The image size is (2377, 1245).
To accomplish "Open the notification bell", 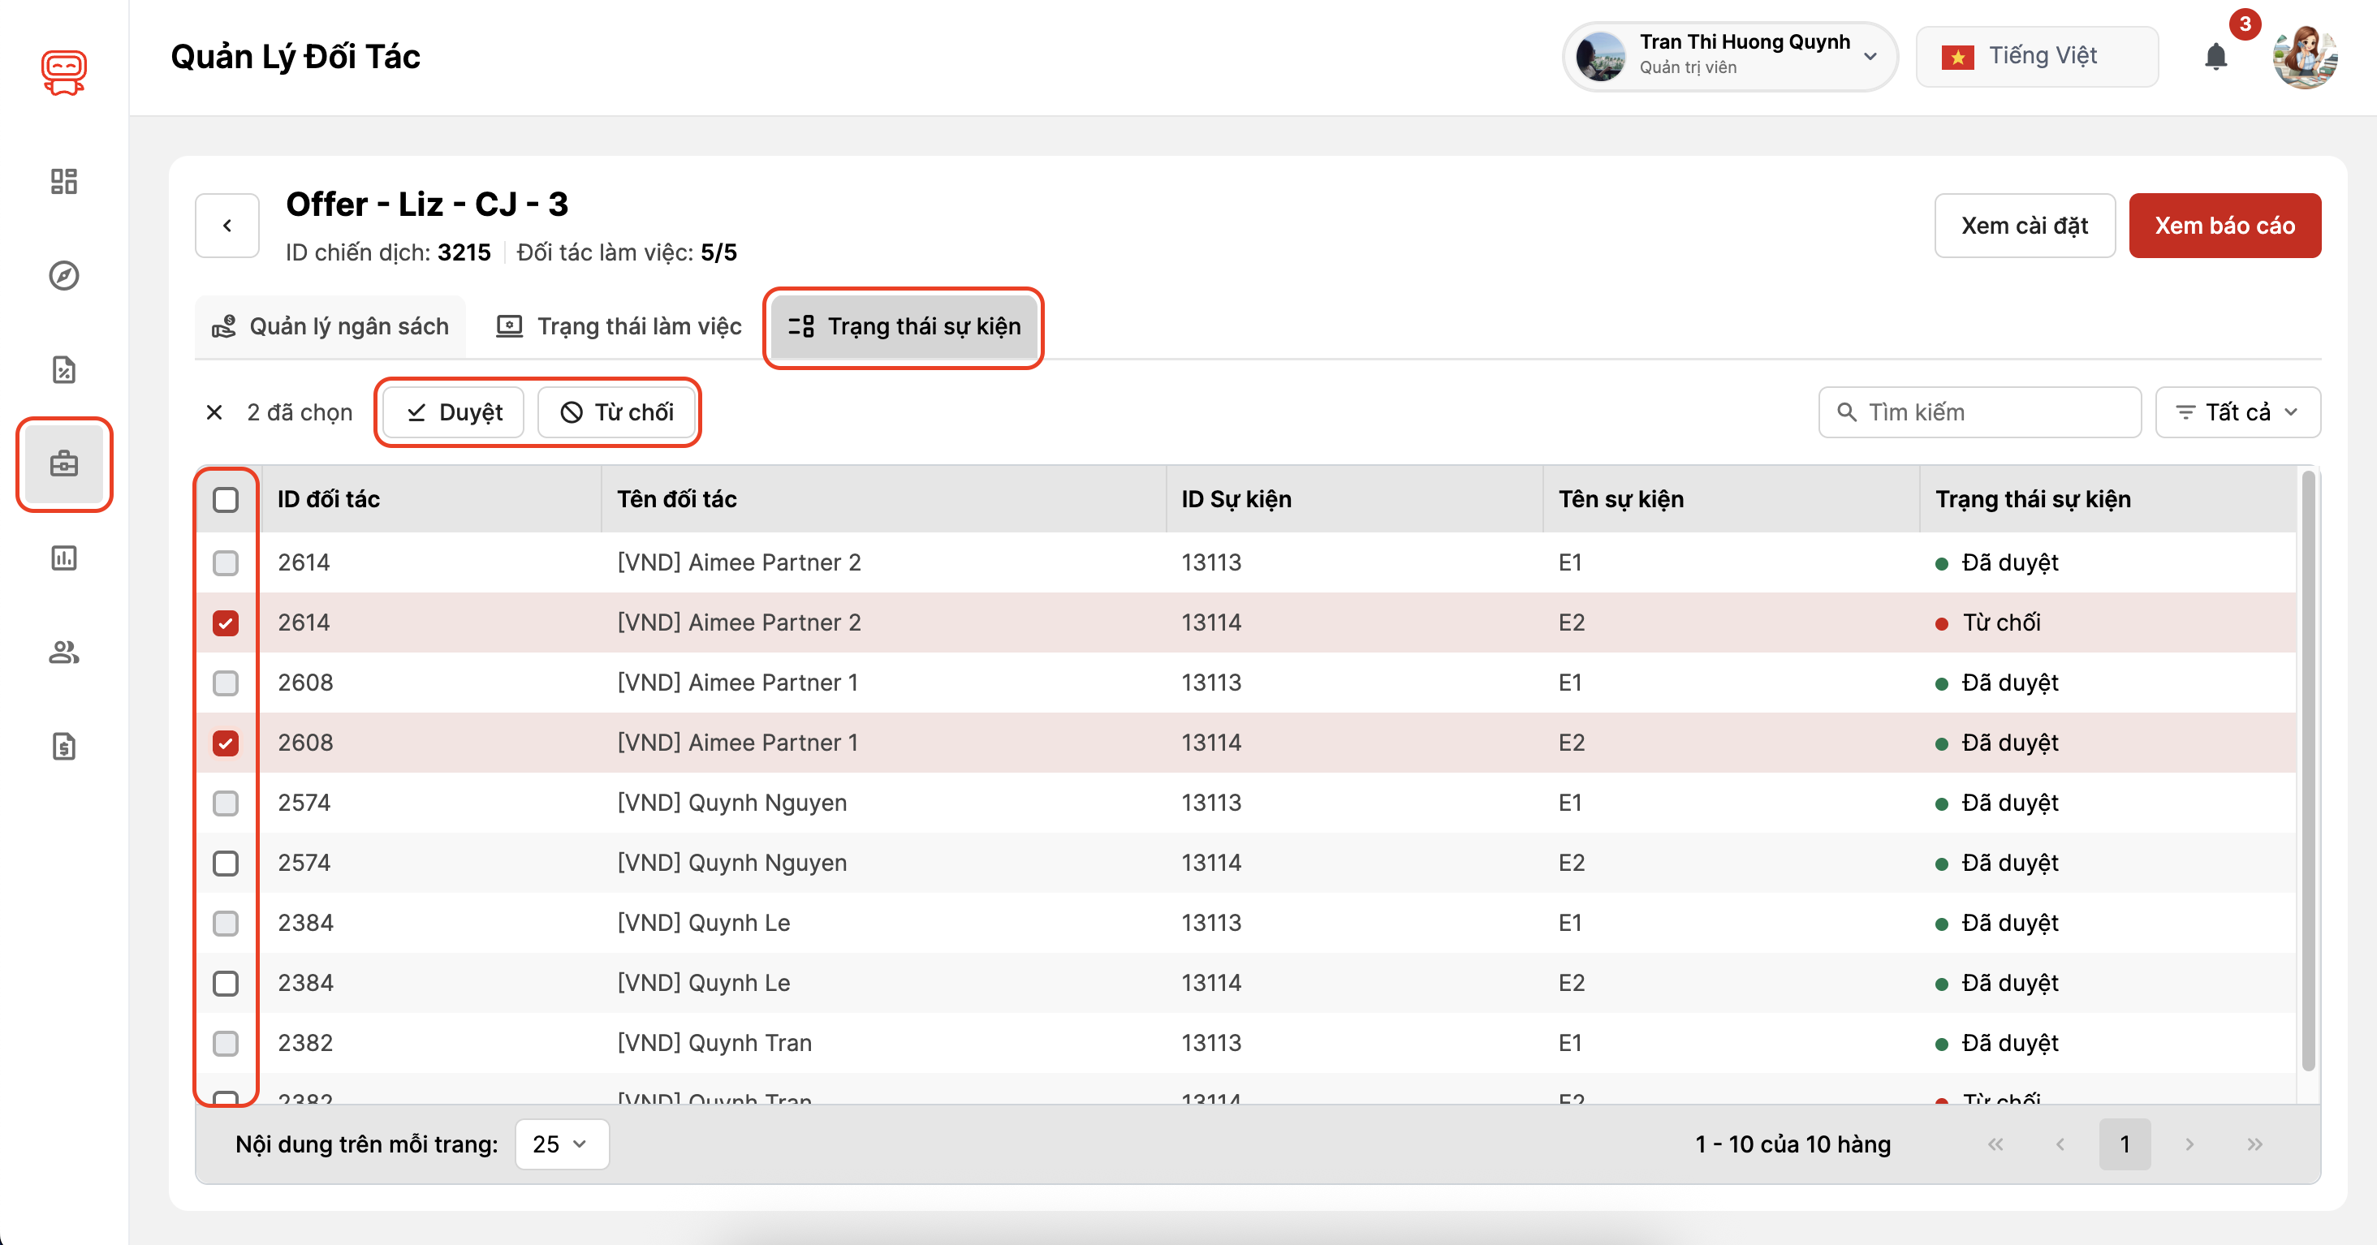I will coord(2215,57).
